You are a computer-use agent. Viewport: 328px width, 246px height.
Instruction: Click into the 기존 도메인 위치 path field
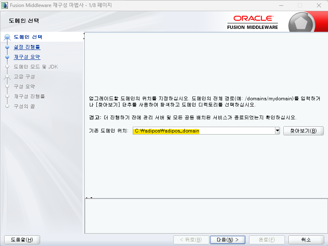coord(204,131)
